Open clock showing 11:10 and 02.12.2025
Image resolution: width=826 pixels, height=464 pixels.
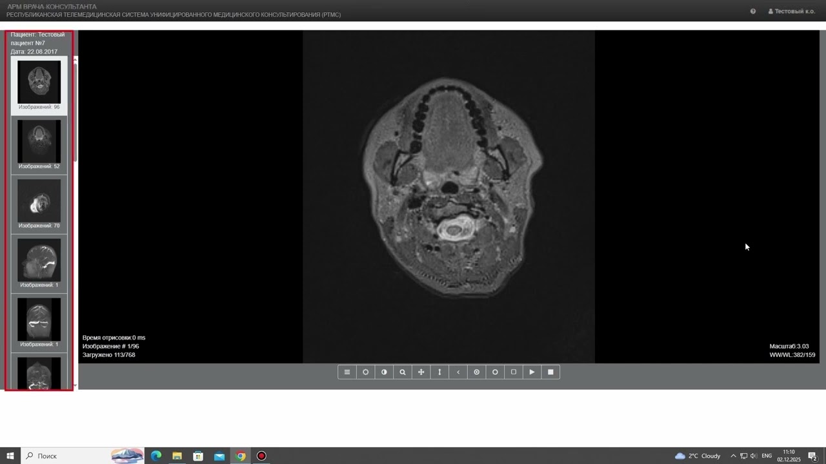click(789, 456)
